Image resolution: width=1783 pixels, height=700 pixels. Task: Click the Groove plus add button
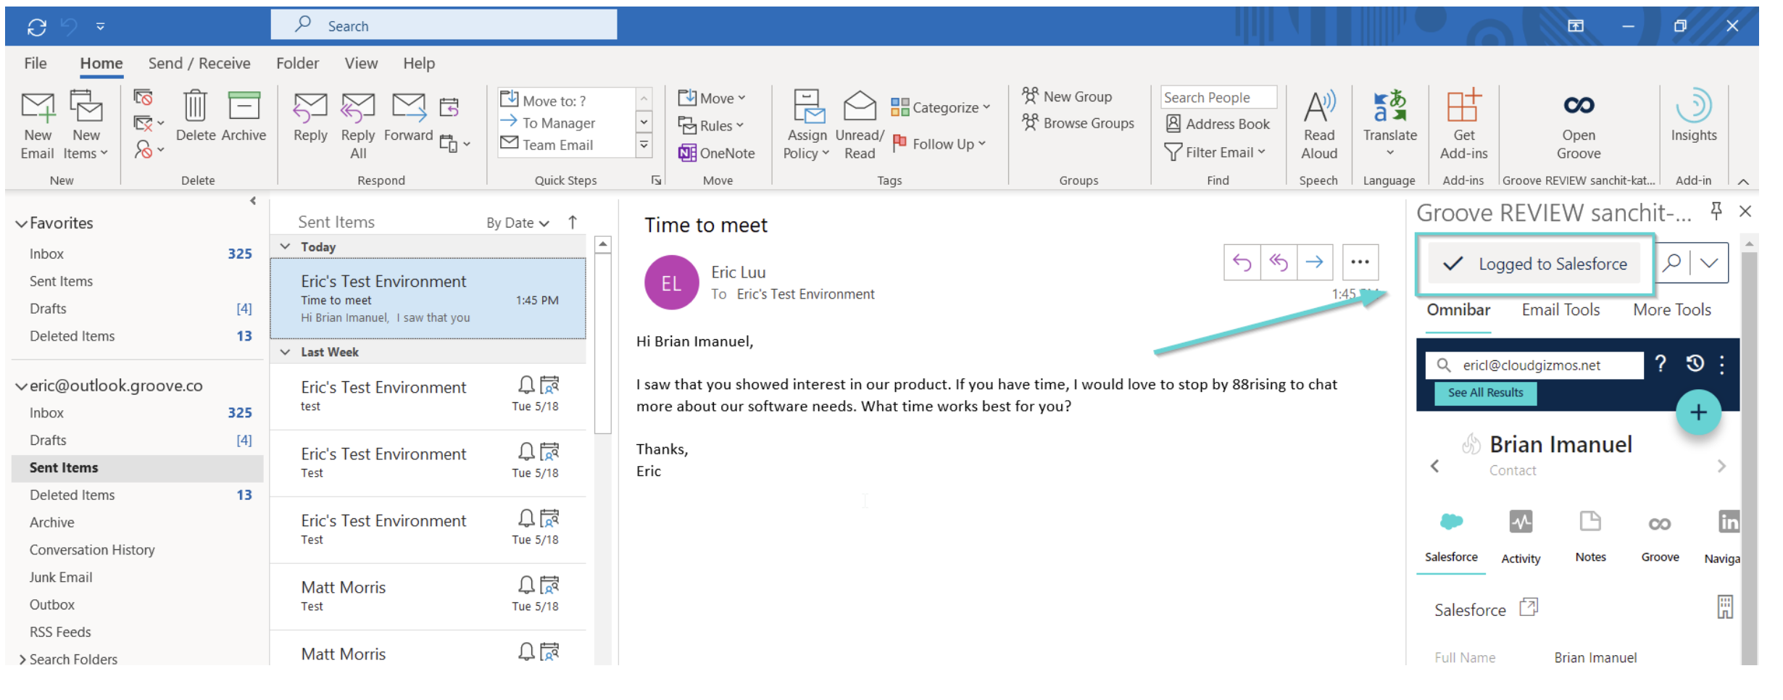1697,412
